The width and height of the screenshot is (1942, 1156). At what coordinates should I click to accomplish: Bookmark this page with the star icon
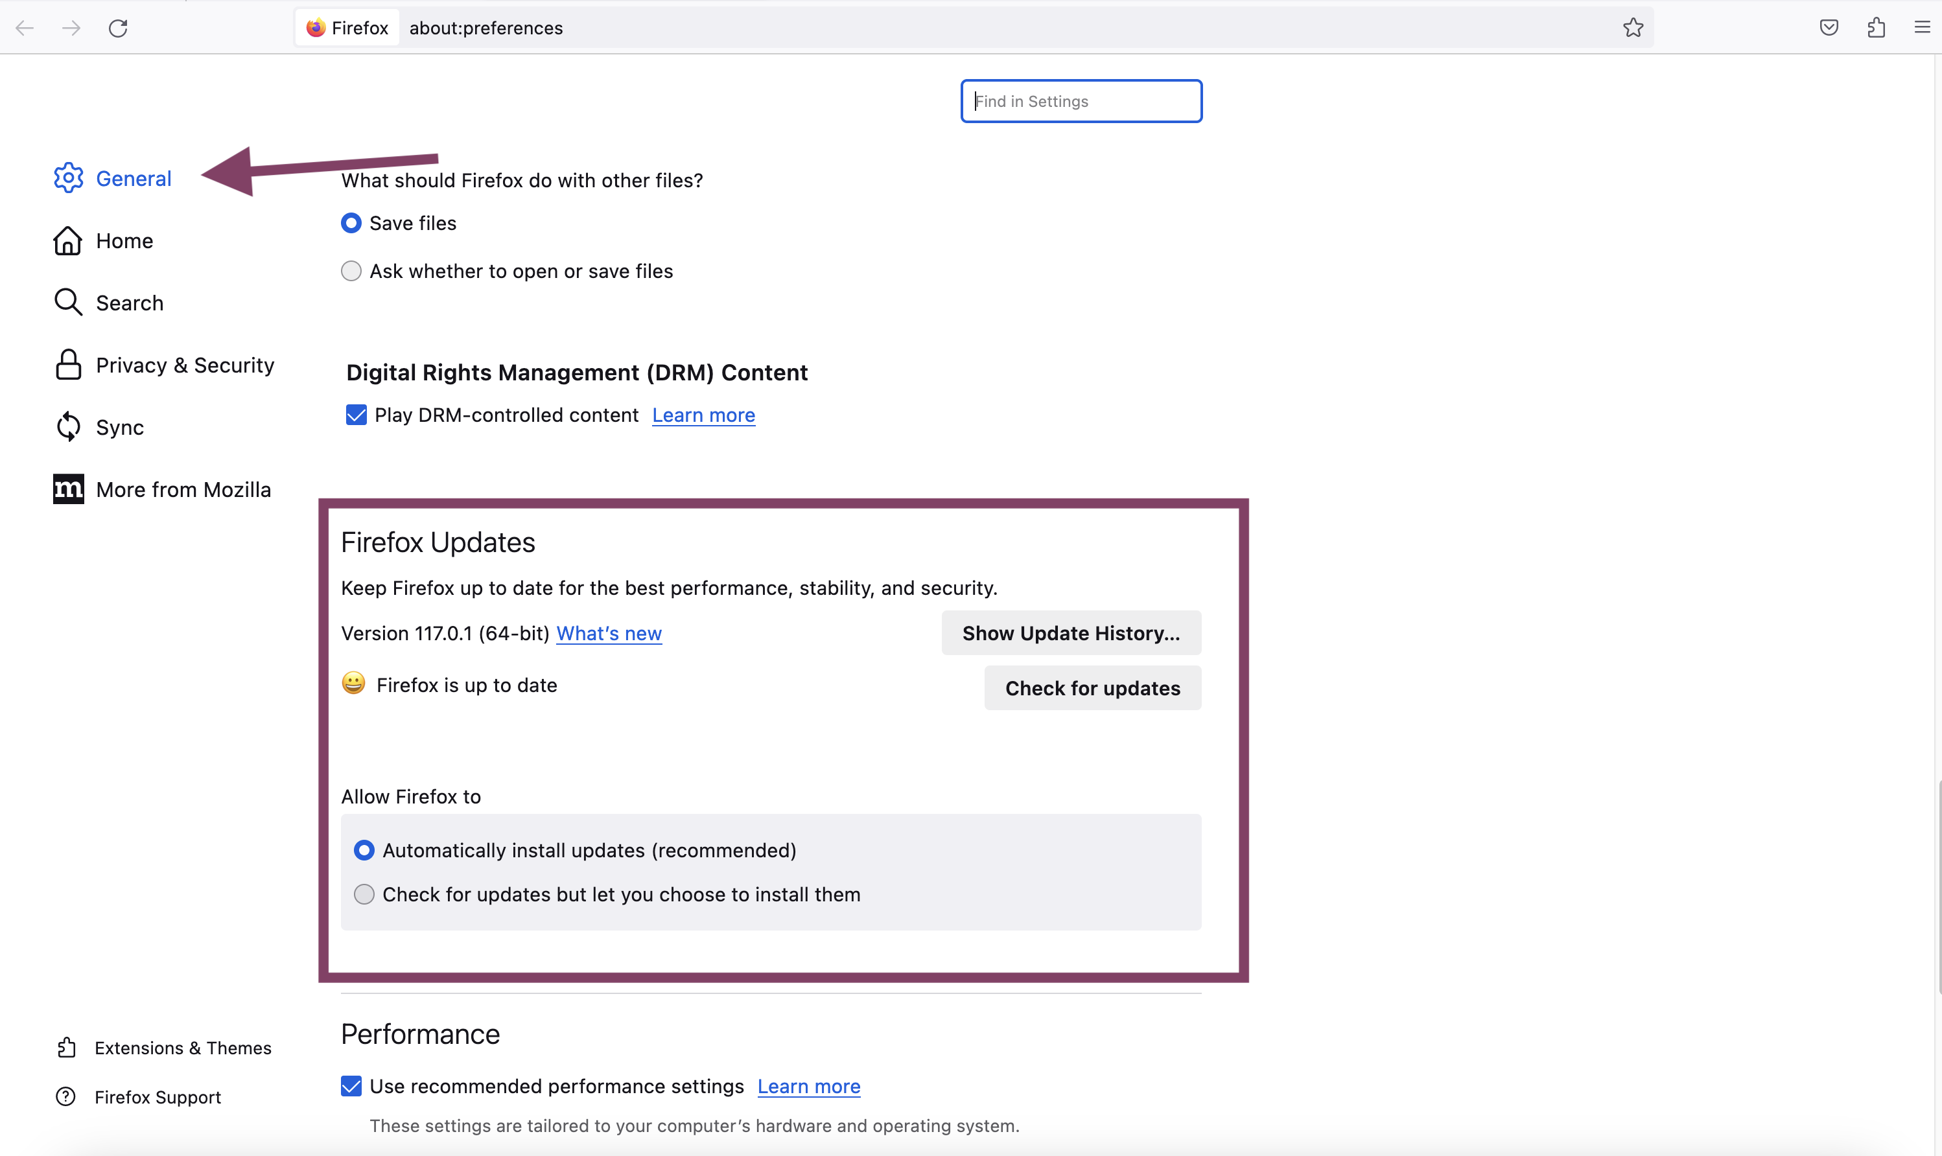click(x=1633, y=28)
